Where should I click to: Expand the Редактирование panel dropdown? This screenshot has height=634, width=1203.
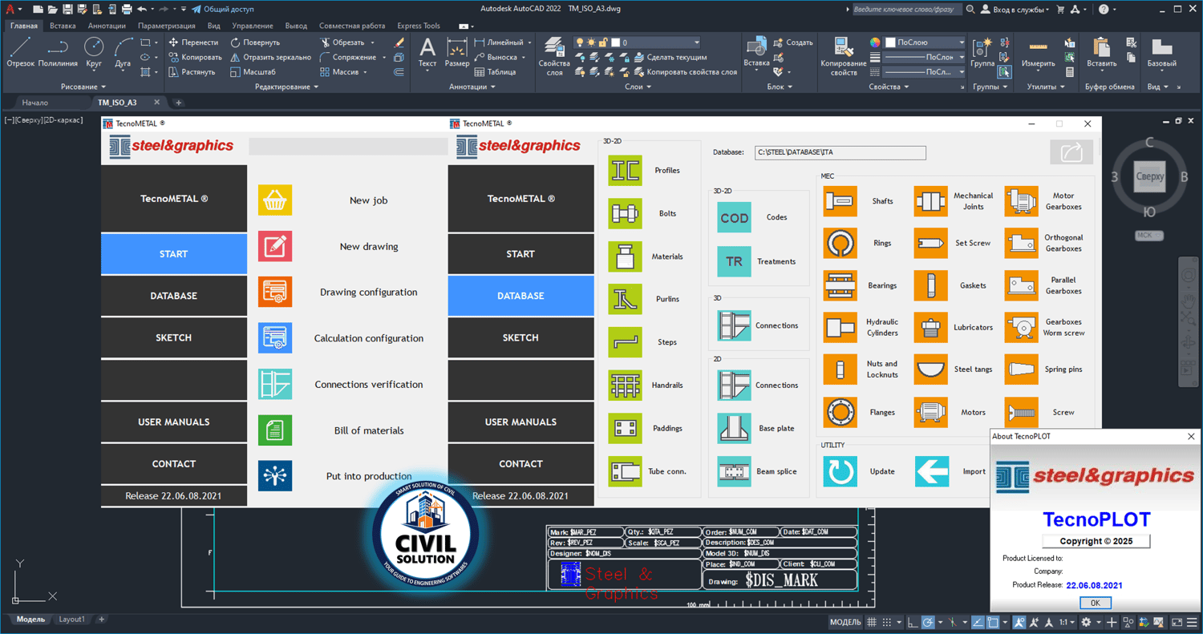click(287, 87)
